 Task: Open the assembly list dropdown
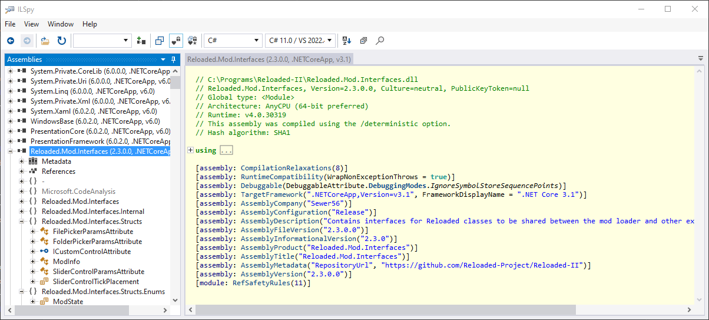click(x=102, y=41)
